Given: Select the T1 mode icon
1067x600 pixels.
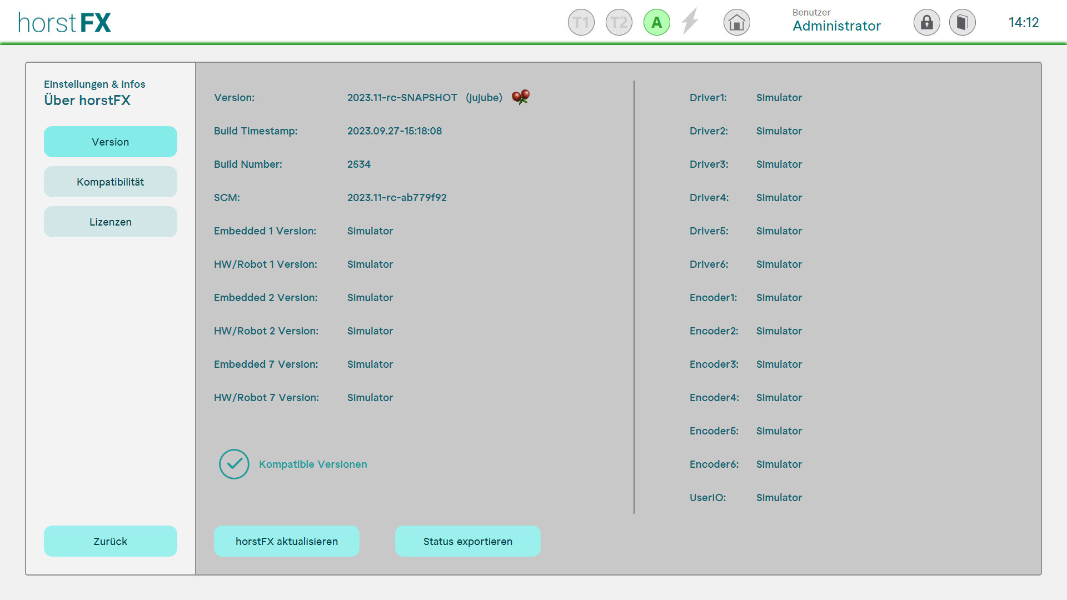Looking at the screenshot, I should [x=581, y=23].
